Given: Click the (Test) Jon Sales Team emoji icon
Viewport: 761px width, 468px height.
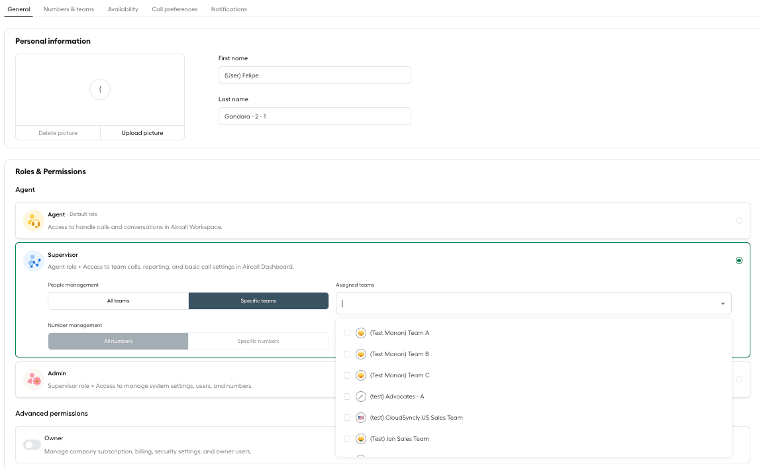Looking at the screenshot, I should coord(360,439).
